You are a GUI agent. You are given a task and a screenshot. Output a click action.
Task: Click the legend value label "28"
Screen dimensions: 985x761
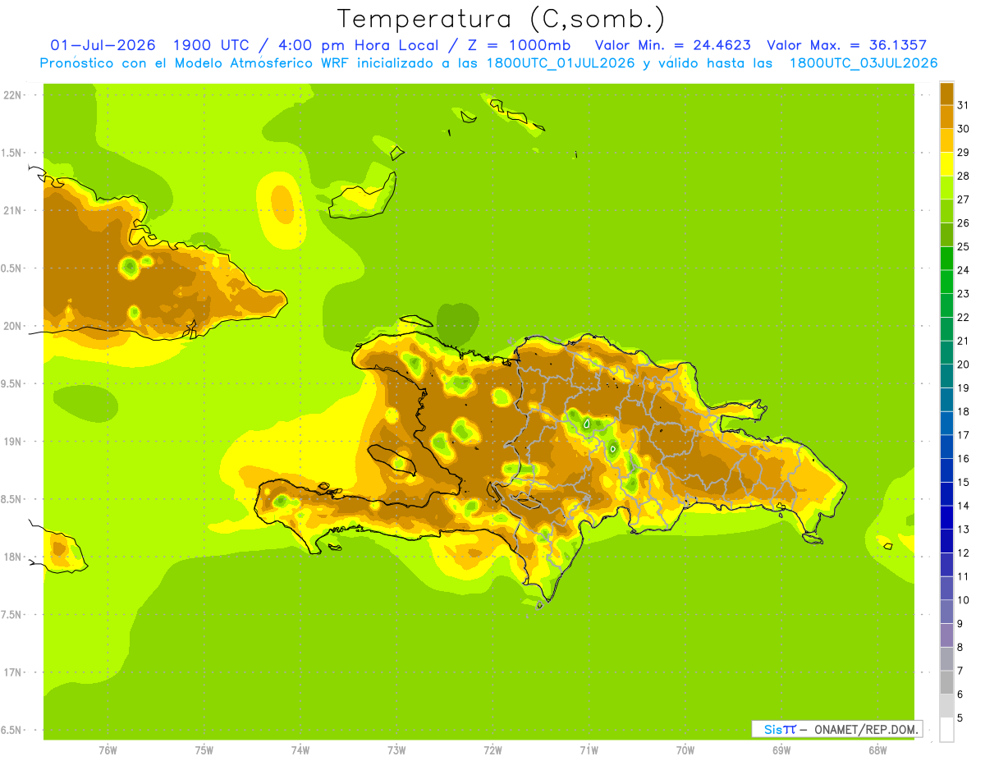coord(964,176)
